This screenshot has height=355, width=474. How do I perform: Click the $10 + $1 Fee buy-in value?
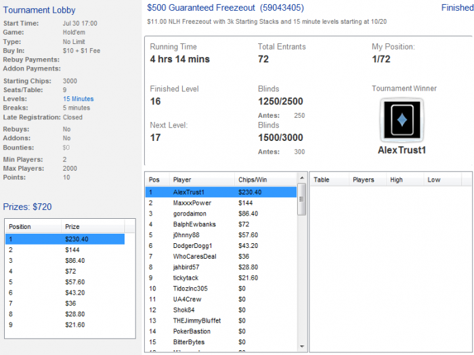[x=82, y=51]
